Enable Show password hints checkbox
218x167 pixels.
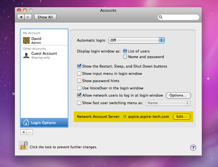tap(79, 81)
